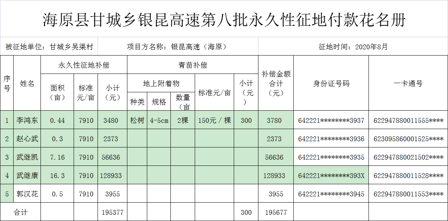The width and height of the screenshot is (448, 221).
Task: Select the 征地时间 2020年8月 cell
Action: pyautogui.click(x=353, y=47)
